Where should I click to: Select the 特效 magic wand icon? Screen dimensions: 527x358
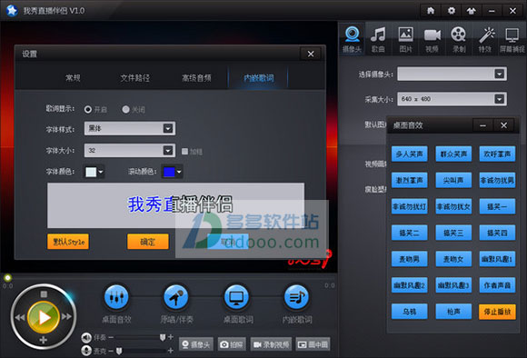(485, 39)
